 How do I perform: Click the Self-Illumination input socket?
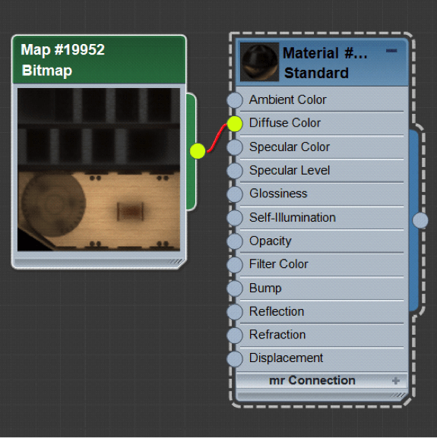[235, 218]
